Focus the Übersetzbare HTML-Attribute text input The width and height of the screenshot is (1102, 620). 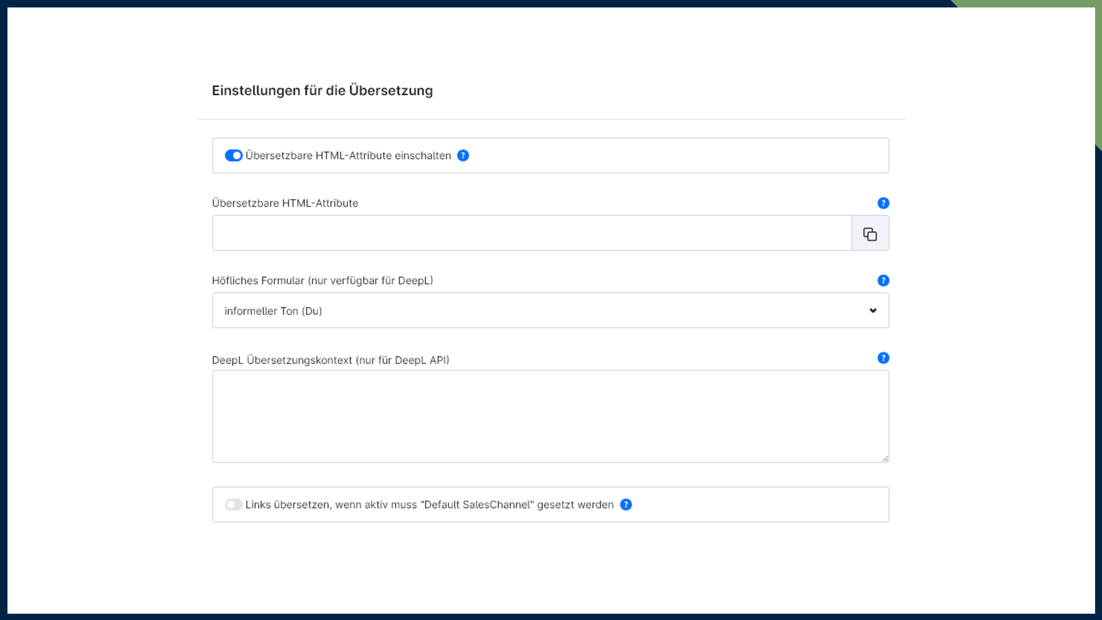(531, 233)
